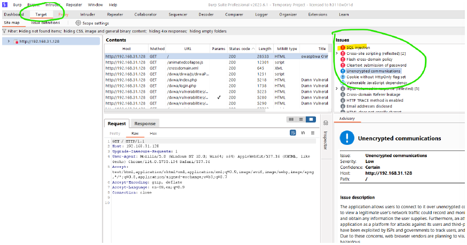Image resolution: width=467 pixels, height=245 pixels.
Task: Select the Vulnerable JavaScript dependency issue
Action: pos(376,83)
